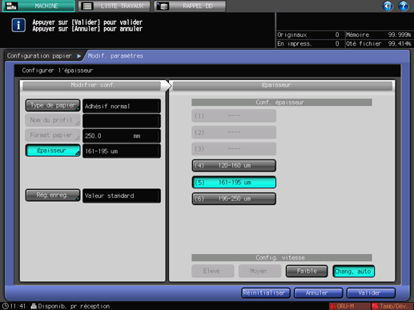Open the RAPPEL DD tab
This screenshot has height=310, width=414.
coord(190,6)
